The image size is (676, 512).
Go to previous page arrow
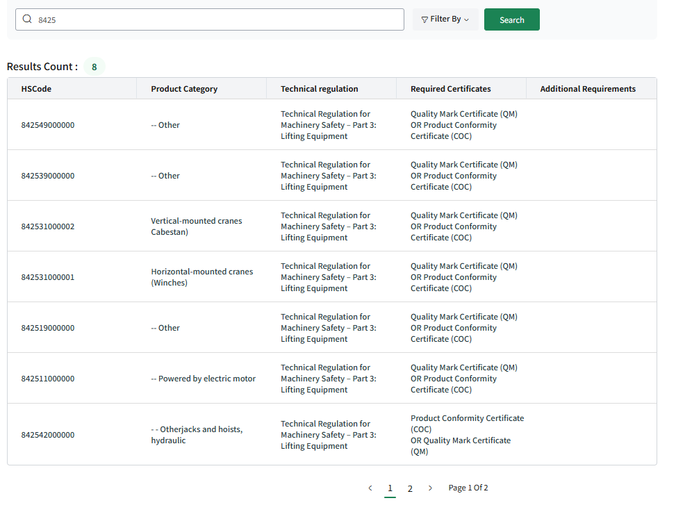pyautogui.click(x=370, y=488)
